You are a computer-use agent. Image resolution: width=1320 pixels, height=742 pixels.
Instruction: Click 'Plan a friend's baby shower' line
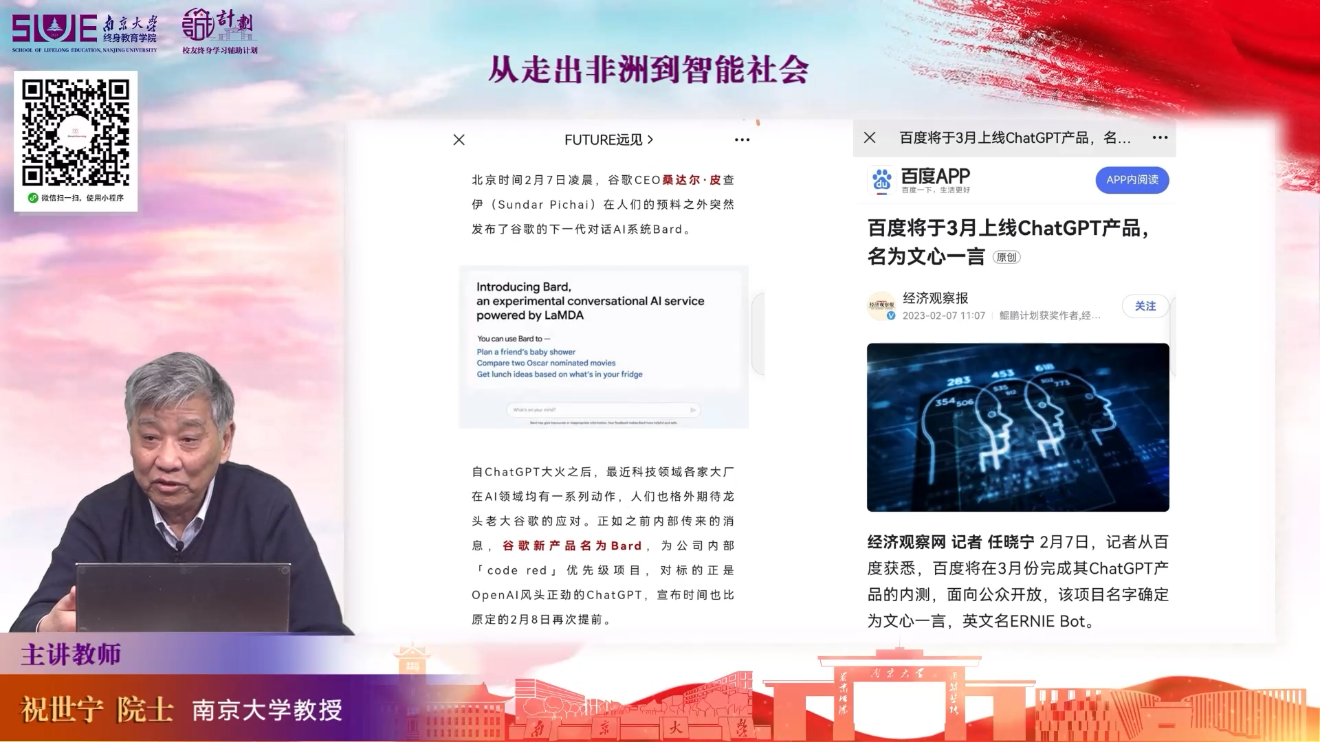526,352
